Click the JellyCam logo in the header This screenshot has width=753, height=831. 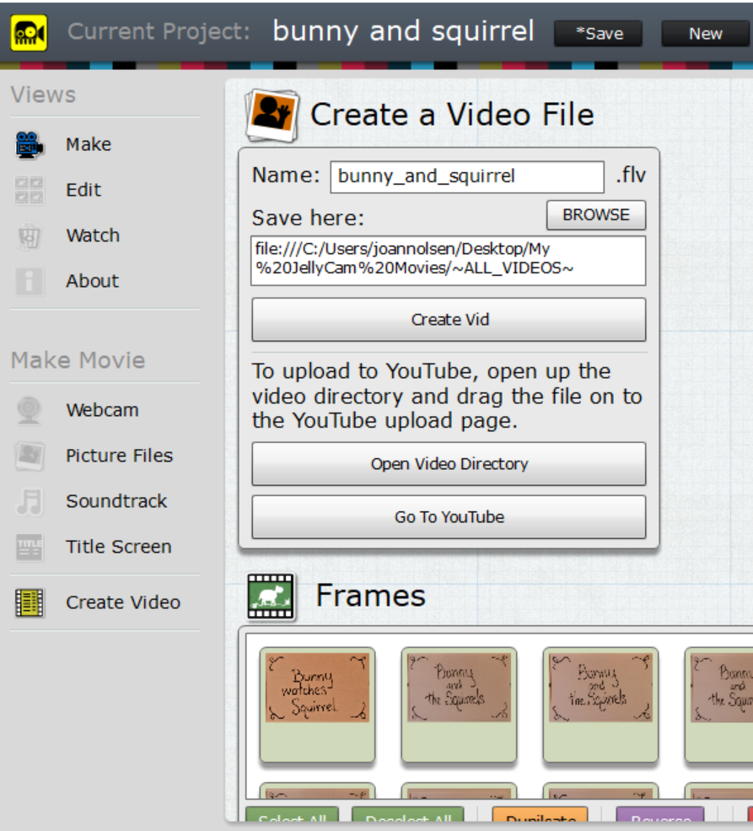(x=27, y=32)
